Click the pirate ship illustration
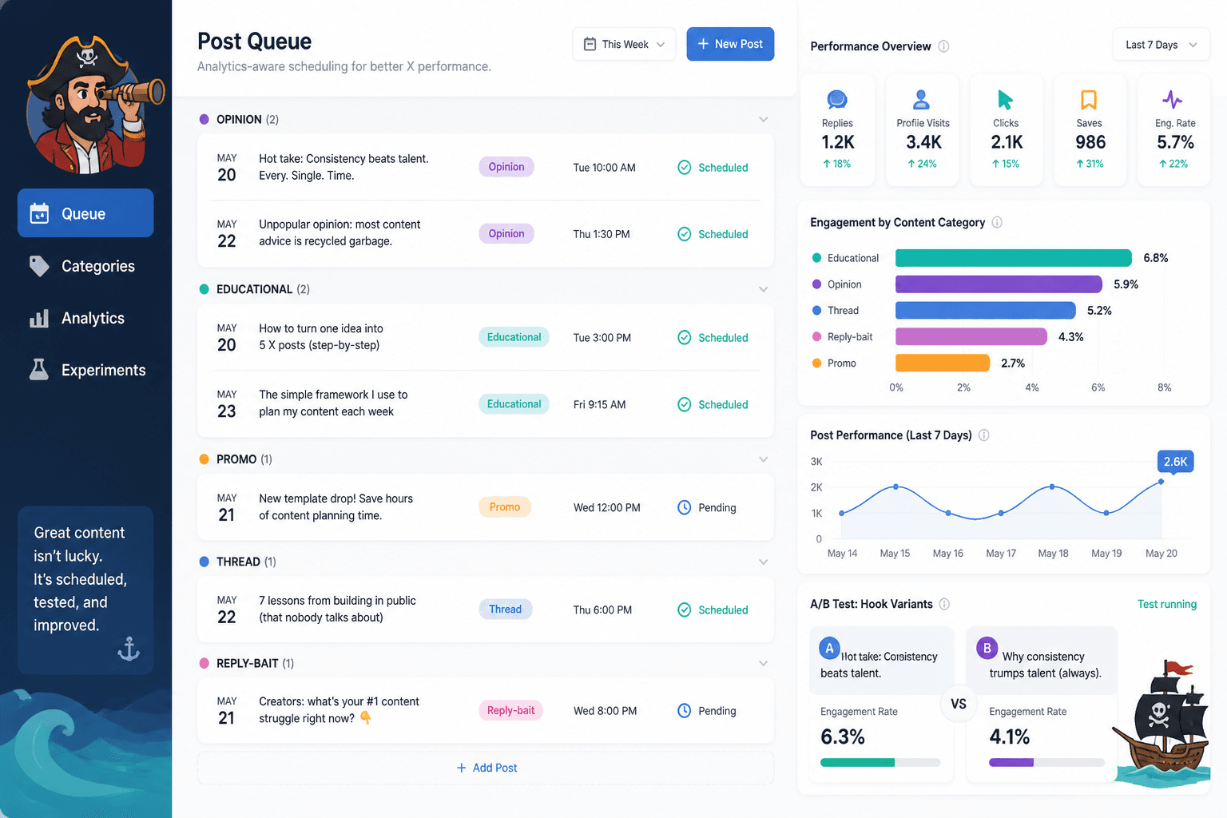 point(1162,723)
